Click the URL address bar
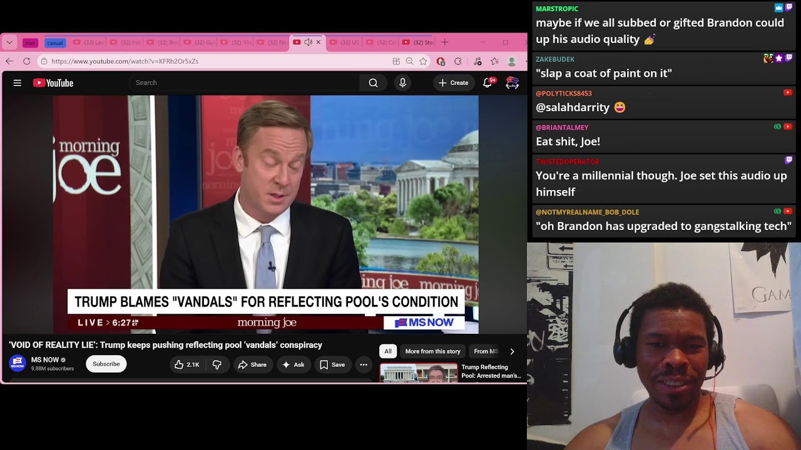 [213, 61]
